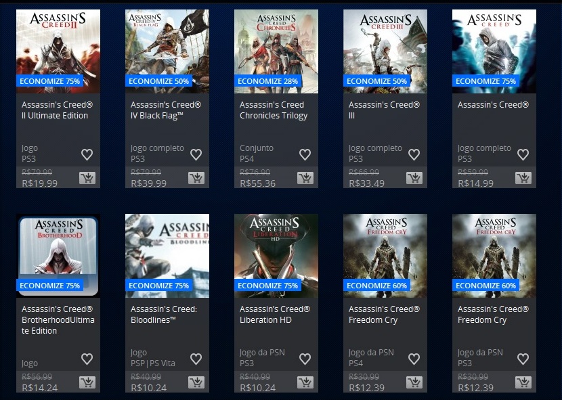Open the Black Flag cover image
Screen dimensions: 562x400
[x=167, y=51]
